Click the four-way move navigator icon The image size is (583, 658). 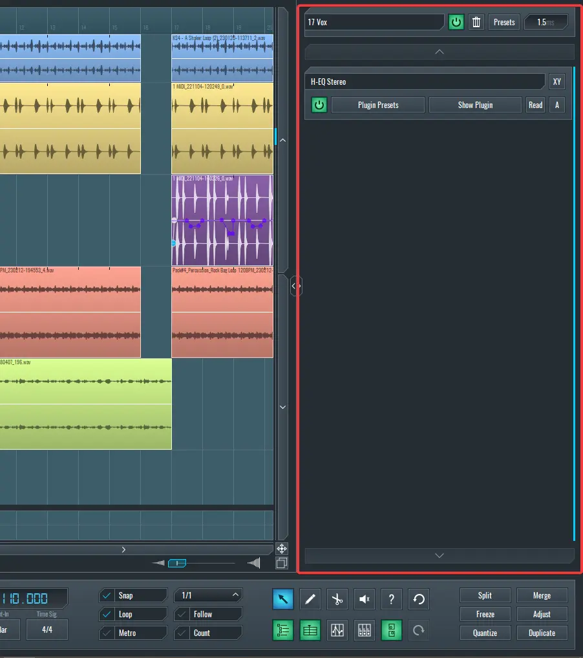(282, 549)
